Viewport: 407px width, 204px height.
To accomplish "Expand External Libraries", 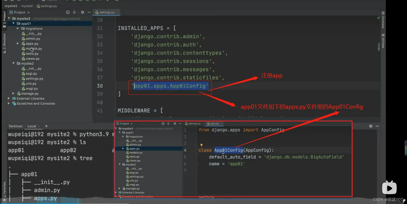I will click(9, 98).
